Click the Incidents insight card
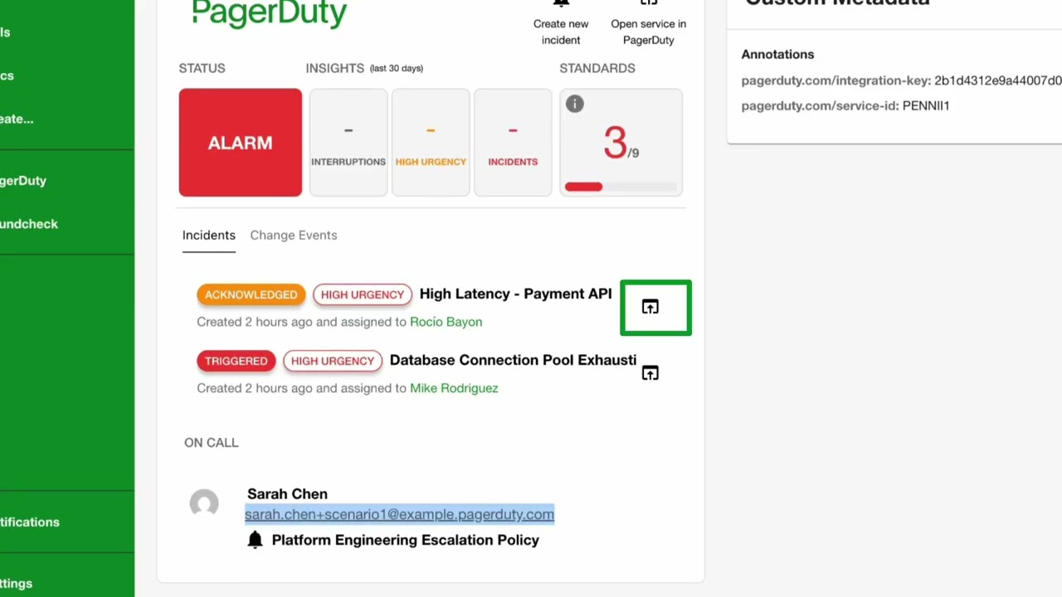 [513, 143]
